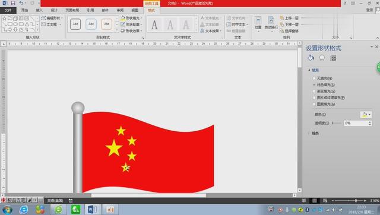Open the Windows Start menu
Viewport: 380px width, 215px height.
8,210
